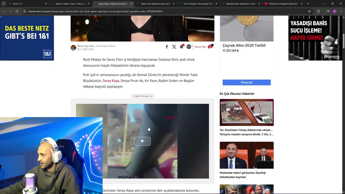This screenshot has height=194, width=345.
Task: Click the partially visible third news thumbnail
Action: (247, 189)
